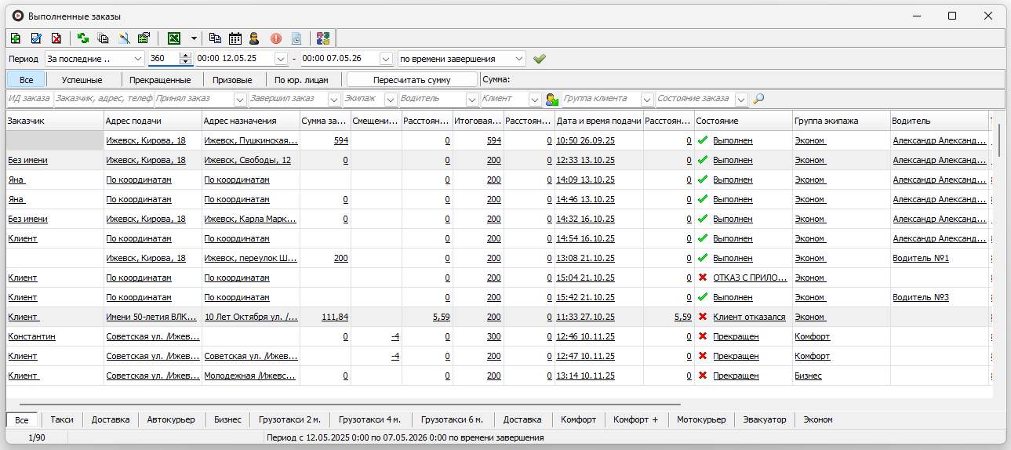
Task: Apply the period with green checkmark
Action: (x=539, y=59)
